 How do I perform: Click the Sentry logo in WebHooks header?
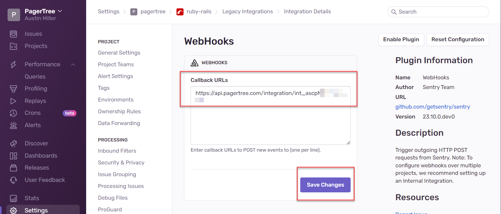click(194, 63)
